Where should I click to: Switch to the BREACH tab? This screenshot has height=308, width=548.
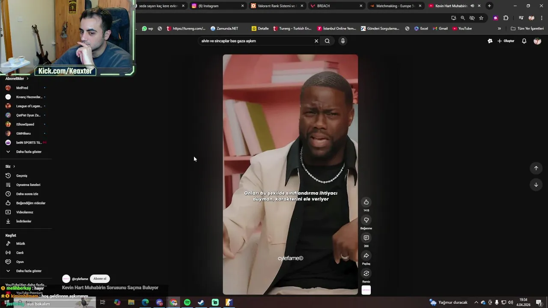click(336, 6)
